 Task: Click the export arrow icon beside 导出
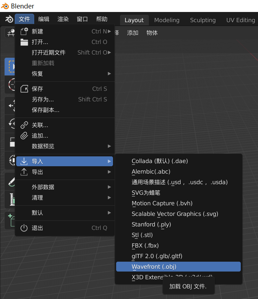24,172
